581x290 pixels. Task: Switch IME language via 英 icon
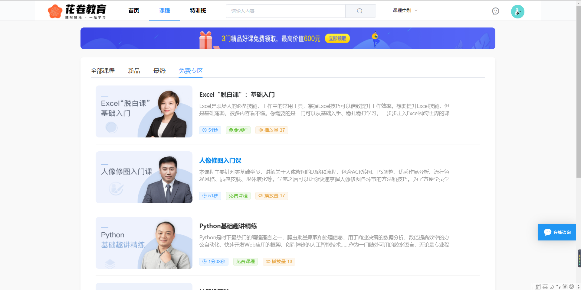[545, 287]
